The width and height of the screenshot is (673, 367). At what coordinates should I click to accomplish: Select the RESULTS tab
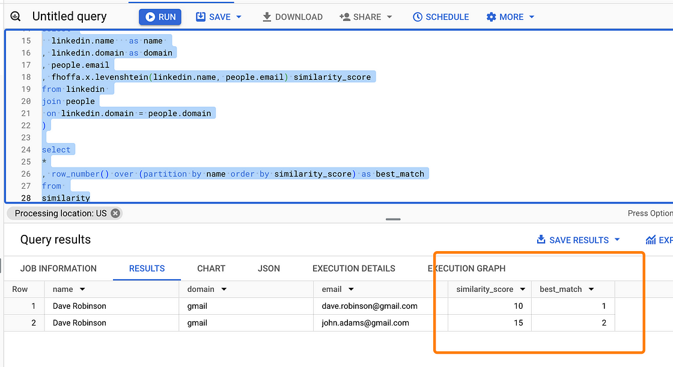tap(147, 268)
